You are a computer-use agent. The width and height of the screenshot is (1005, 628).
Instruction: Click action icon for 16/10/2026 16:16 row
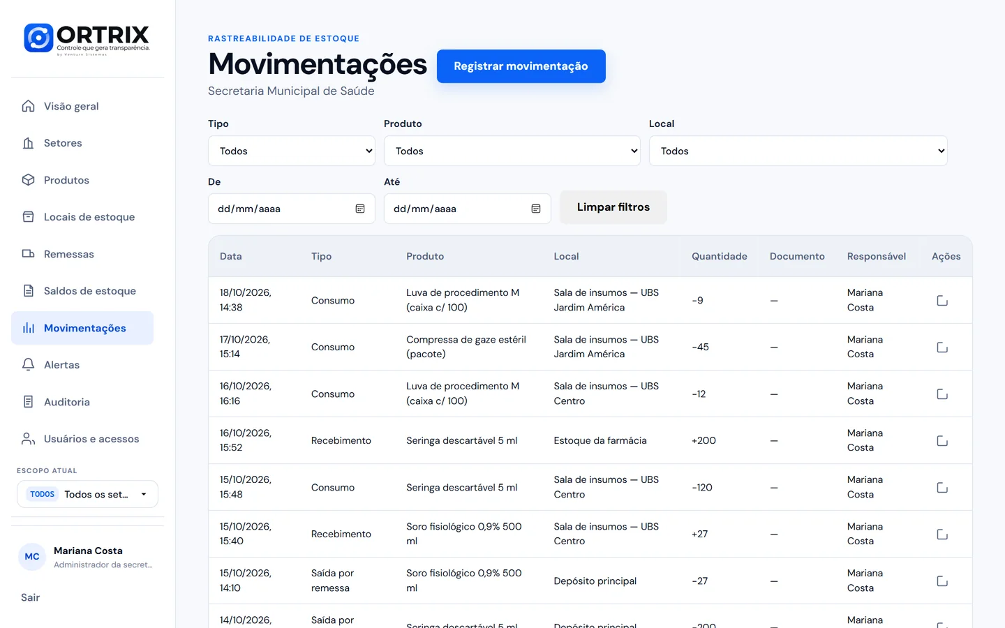942,394
